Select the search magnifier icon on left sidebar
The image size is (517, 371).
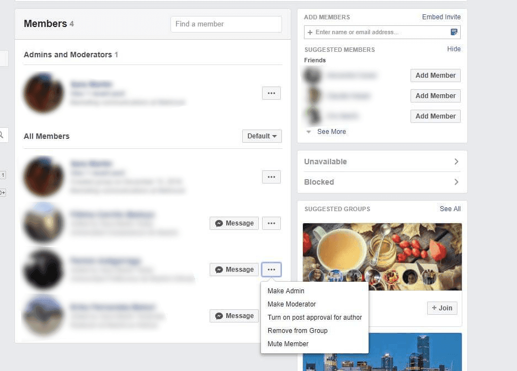tap(2, 134)
